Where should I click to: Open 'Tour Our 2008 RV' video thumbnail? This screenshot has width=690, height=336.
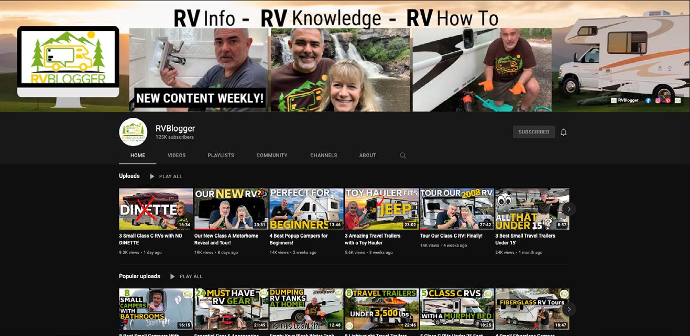coord(457,209)
